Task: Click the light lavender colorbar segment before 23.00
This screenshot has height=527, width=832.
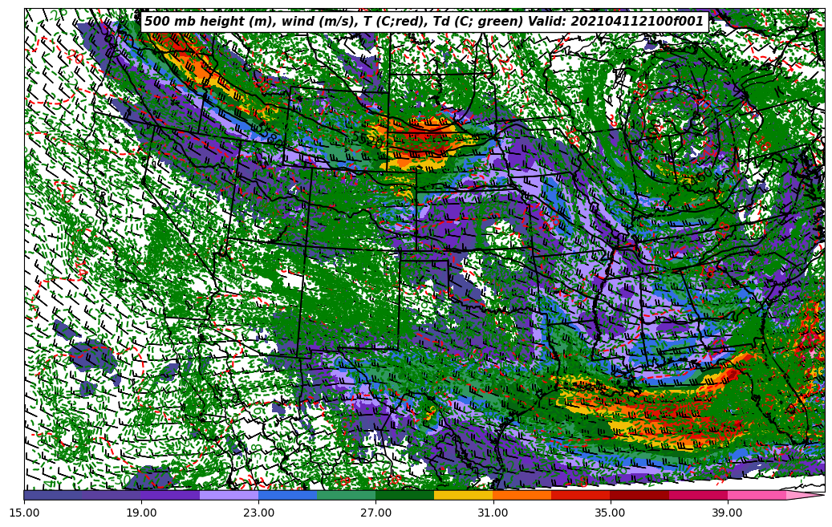Action: pos(229,495)
